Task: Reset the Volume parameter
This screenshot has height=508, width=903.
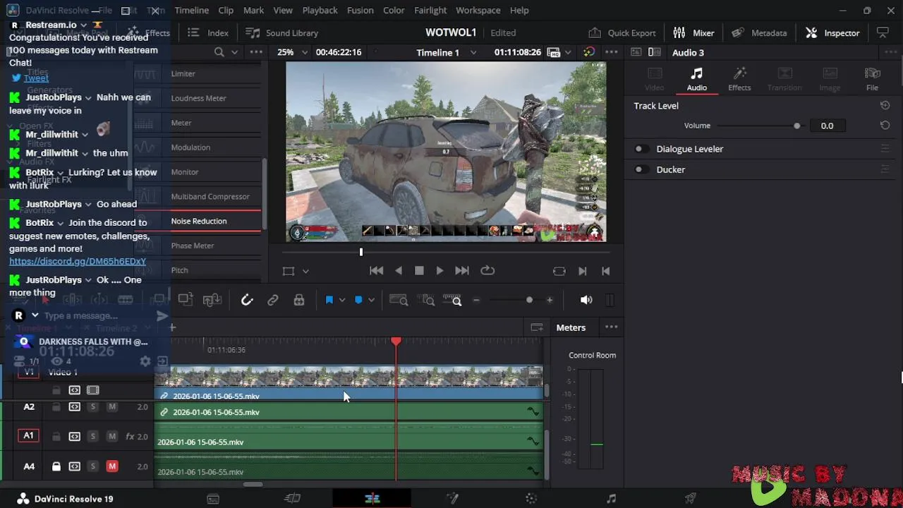Action: tap(885, 126)
